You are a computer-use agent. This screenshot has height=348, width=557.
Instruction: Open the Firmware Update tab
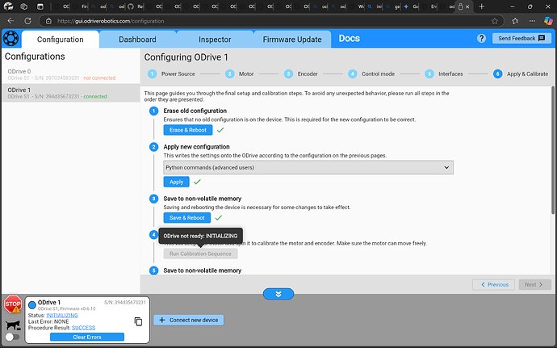[292, 40]
